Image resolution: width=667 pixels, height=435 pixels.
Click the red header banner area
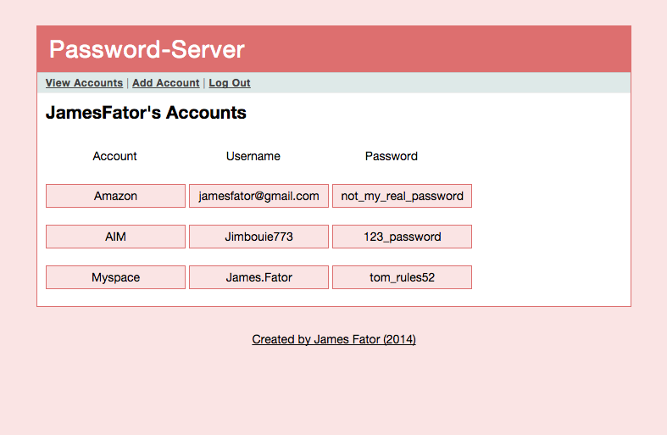(x=438, y=49)
